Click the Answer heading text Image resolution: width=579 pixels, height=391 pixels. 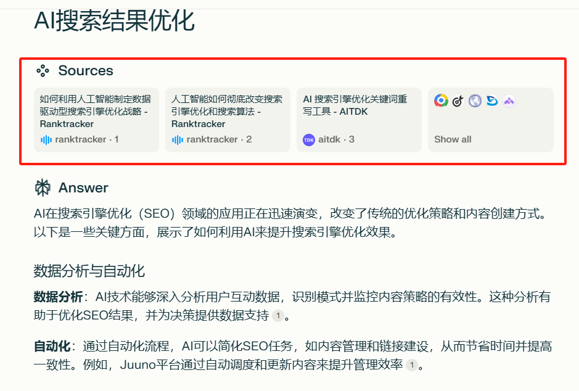pyautogui.click(x=83, y=187)
